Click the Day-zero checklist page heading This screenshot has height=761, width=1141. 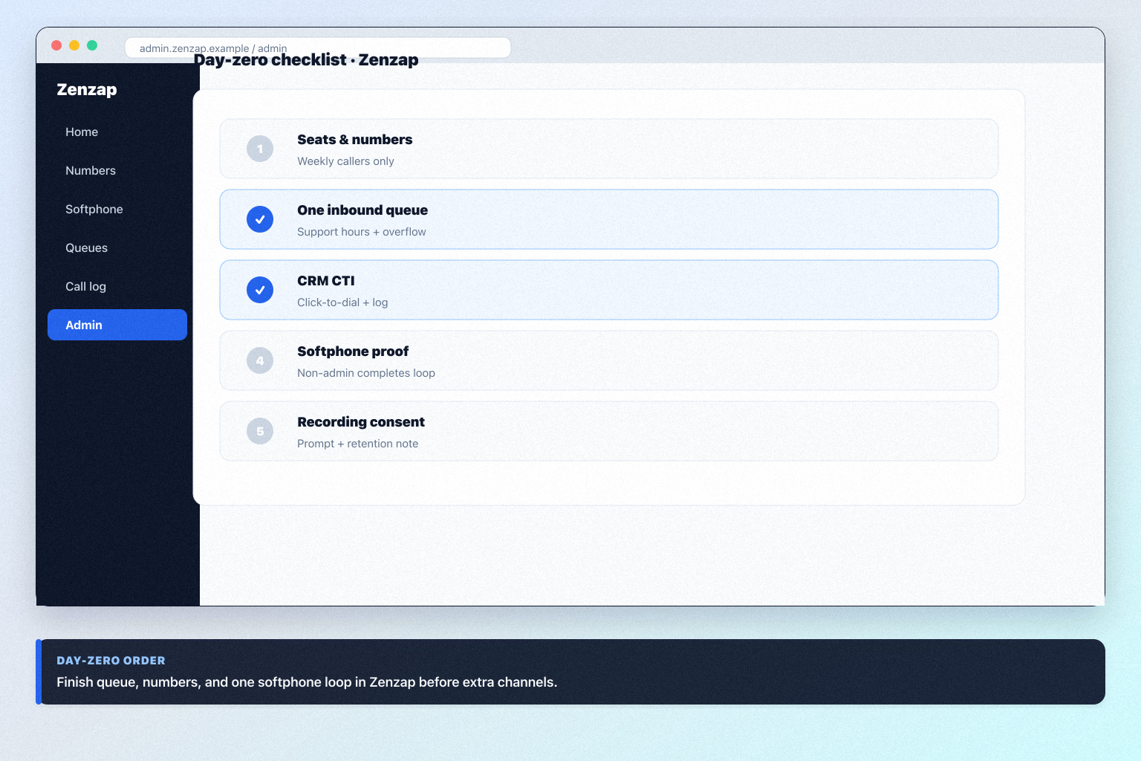[306, 59]
